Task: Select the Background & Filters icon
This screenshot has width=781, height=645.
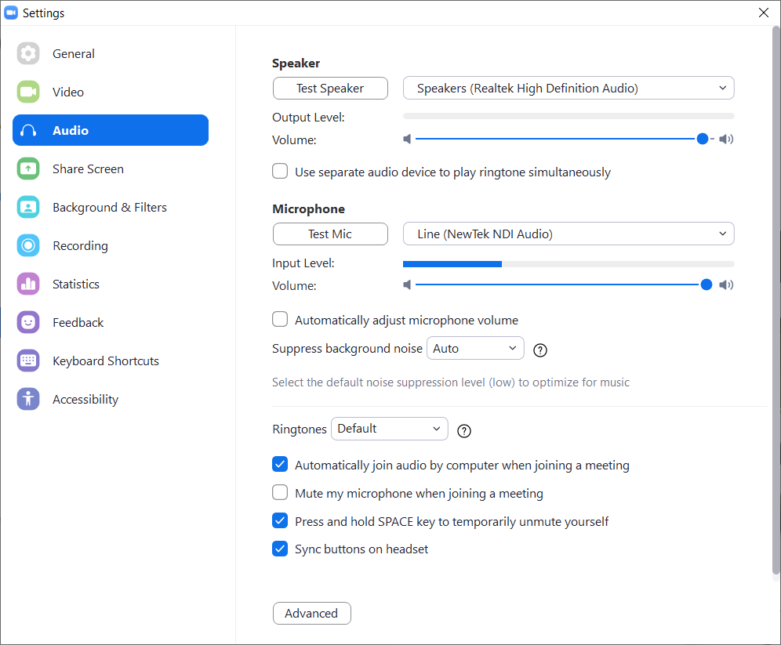Action: pos(28,207)
